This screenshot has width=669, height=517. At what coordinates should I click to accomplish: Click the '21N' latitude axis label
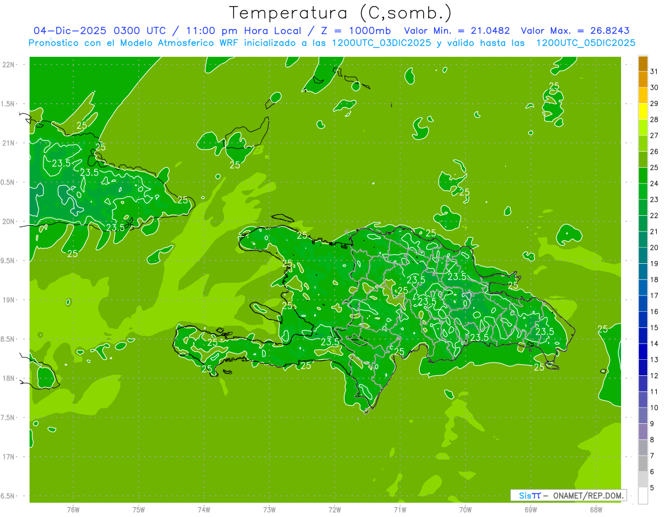pos(9,143)
